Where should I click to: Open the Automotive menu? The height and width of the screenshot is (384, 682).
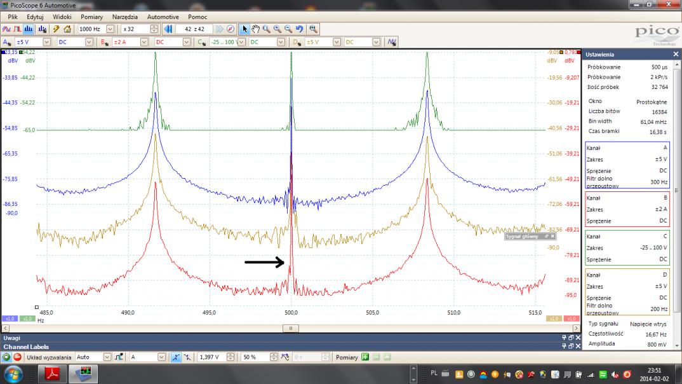pos(163,17)
